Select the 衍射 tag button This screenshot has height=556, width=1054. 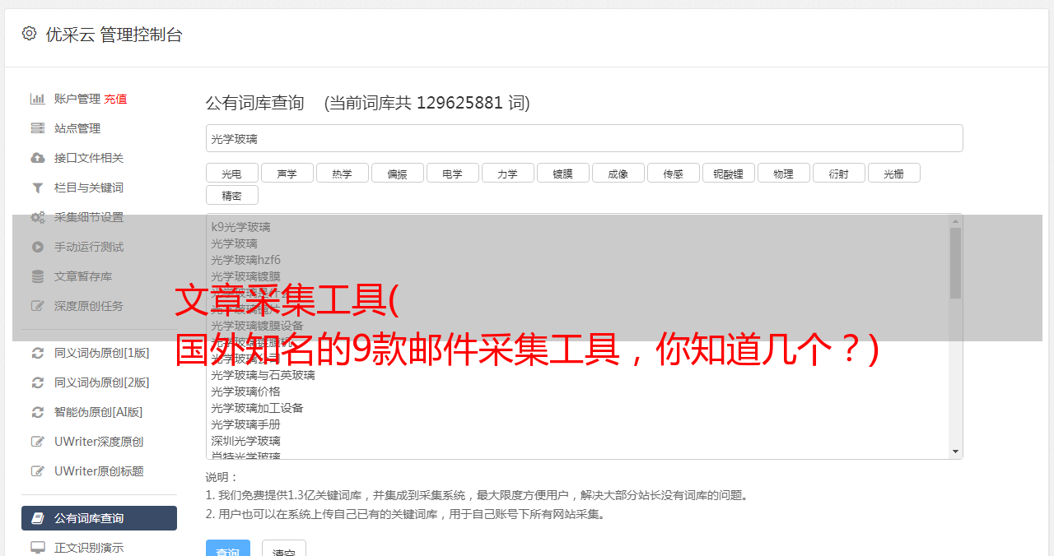[839, 173]
